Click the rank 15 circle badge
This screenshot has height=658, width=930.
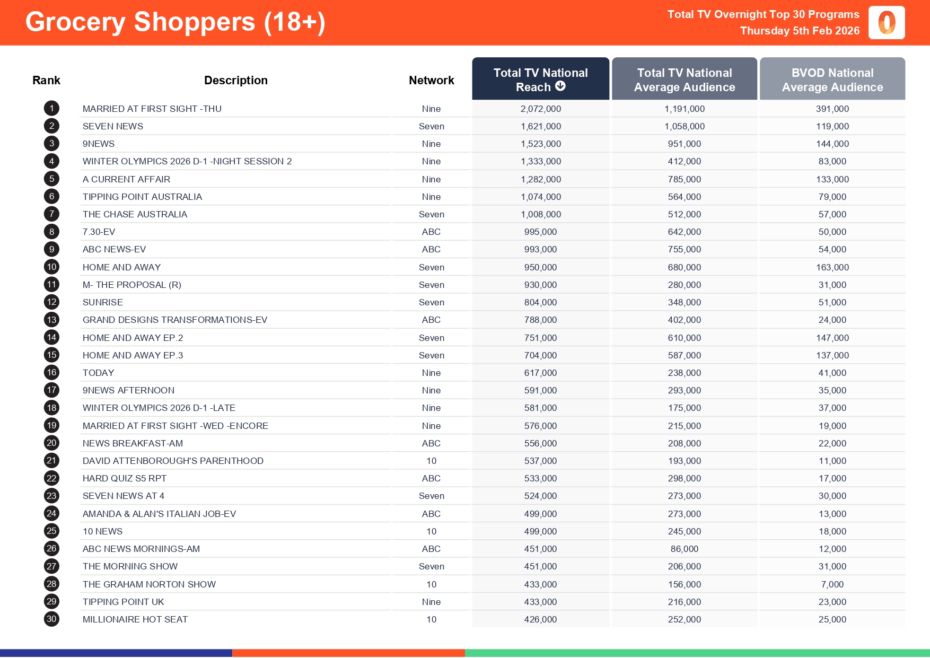coord(51,355)
